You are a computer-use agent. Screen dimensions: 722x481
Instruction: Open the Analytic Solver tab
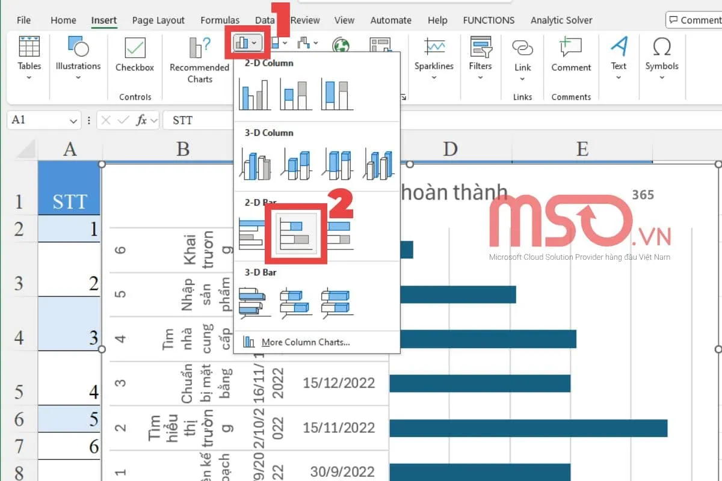[x=561, y=20]
